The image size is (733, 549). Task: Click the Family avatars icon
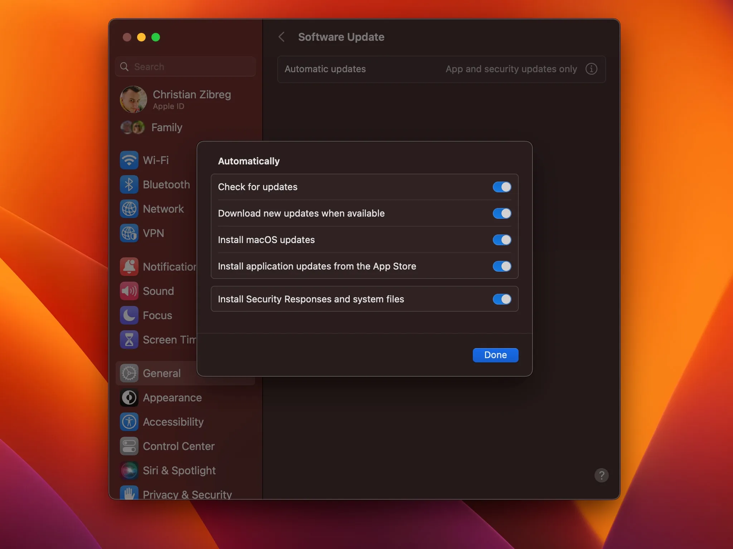(x=132, y=127)
